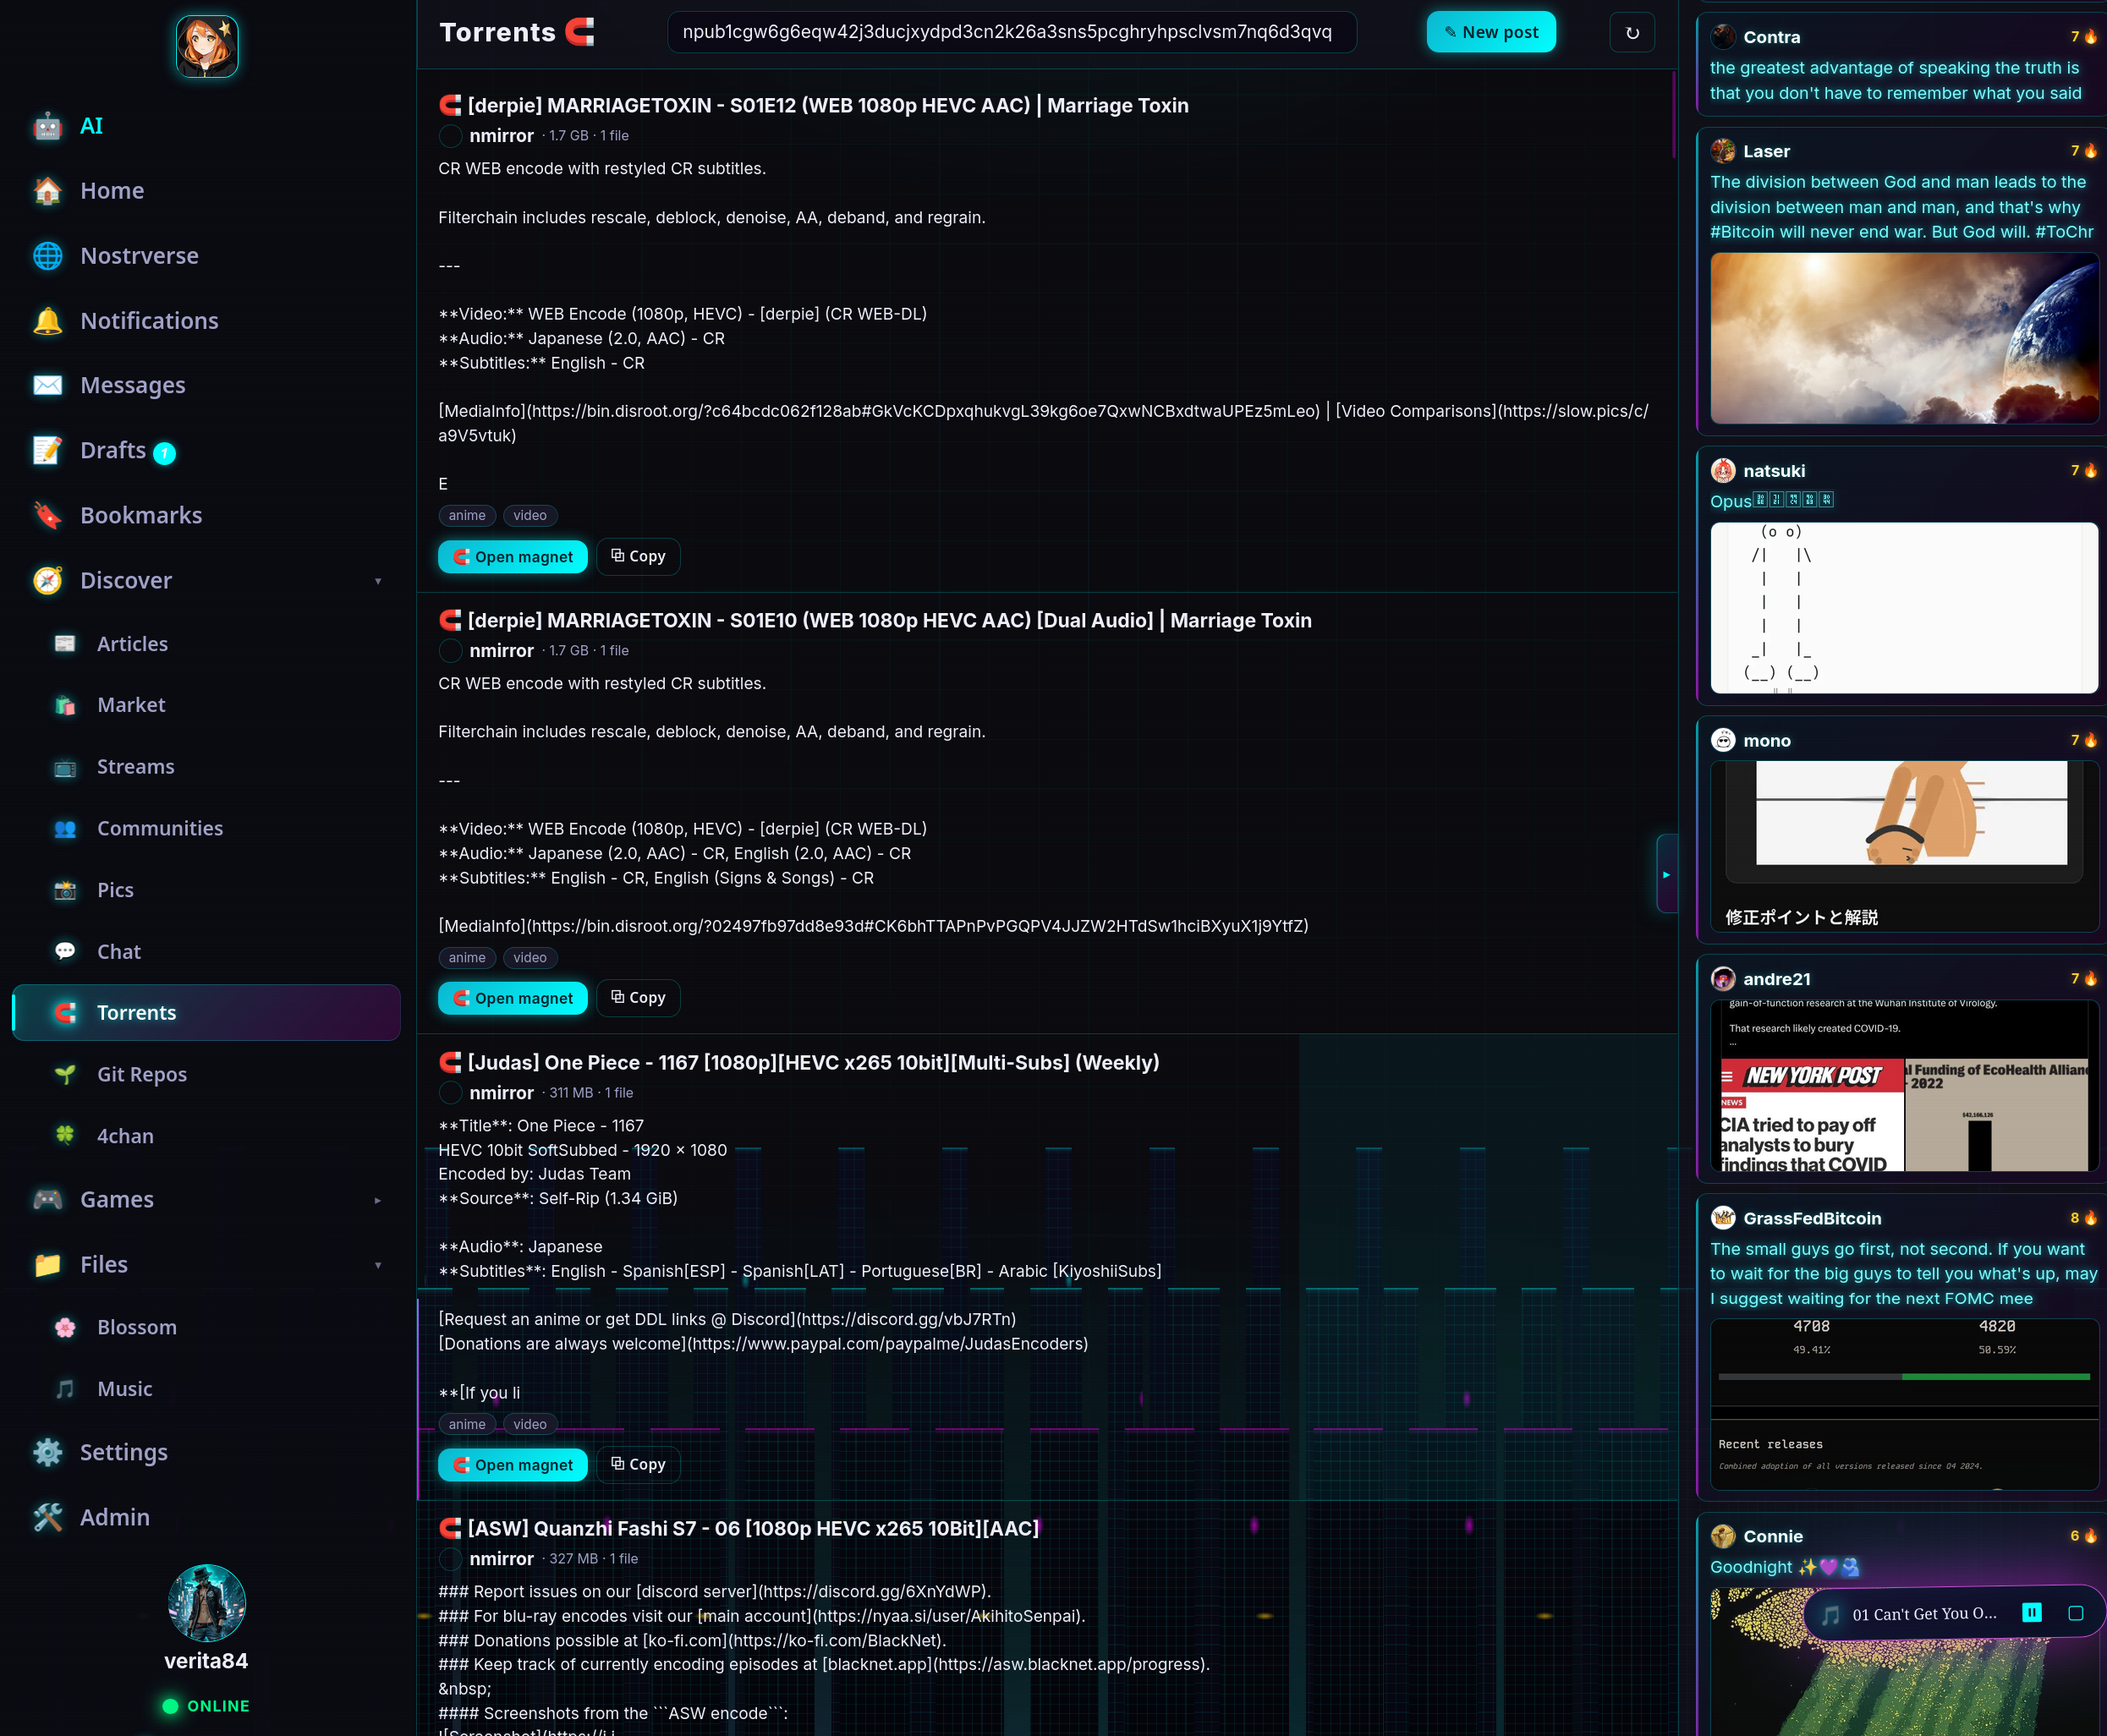
Task: Open natsuki's profile avatar
Action: point(1723,471)
